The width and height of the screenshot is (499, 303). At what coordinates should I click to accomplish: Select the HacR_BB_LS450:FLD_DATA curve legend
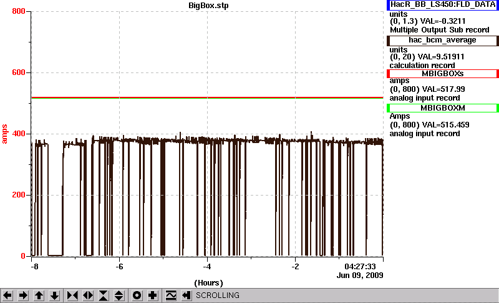coord(443,5)
